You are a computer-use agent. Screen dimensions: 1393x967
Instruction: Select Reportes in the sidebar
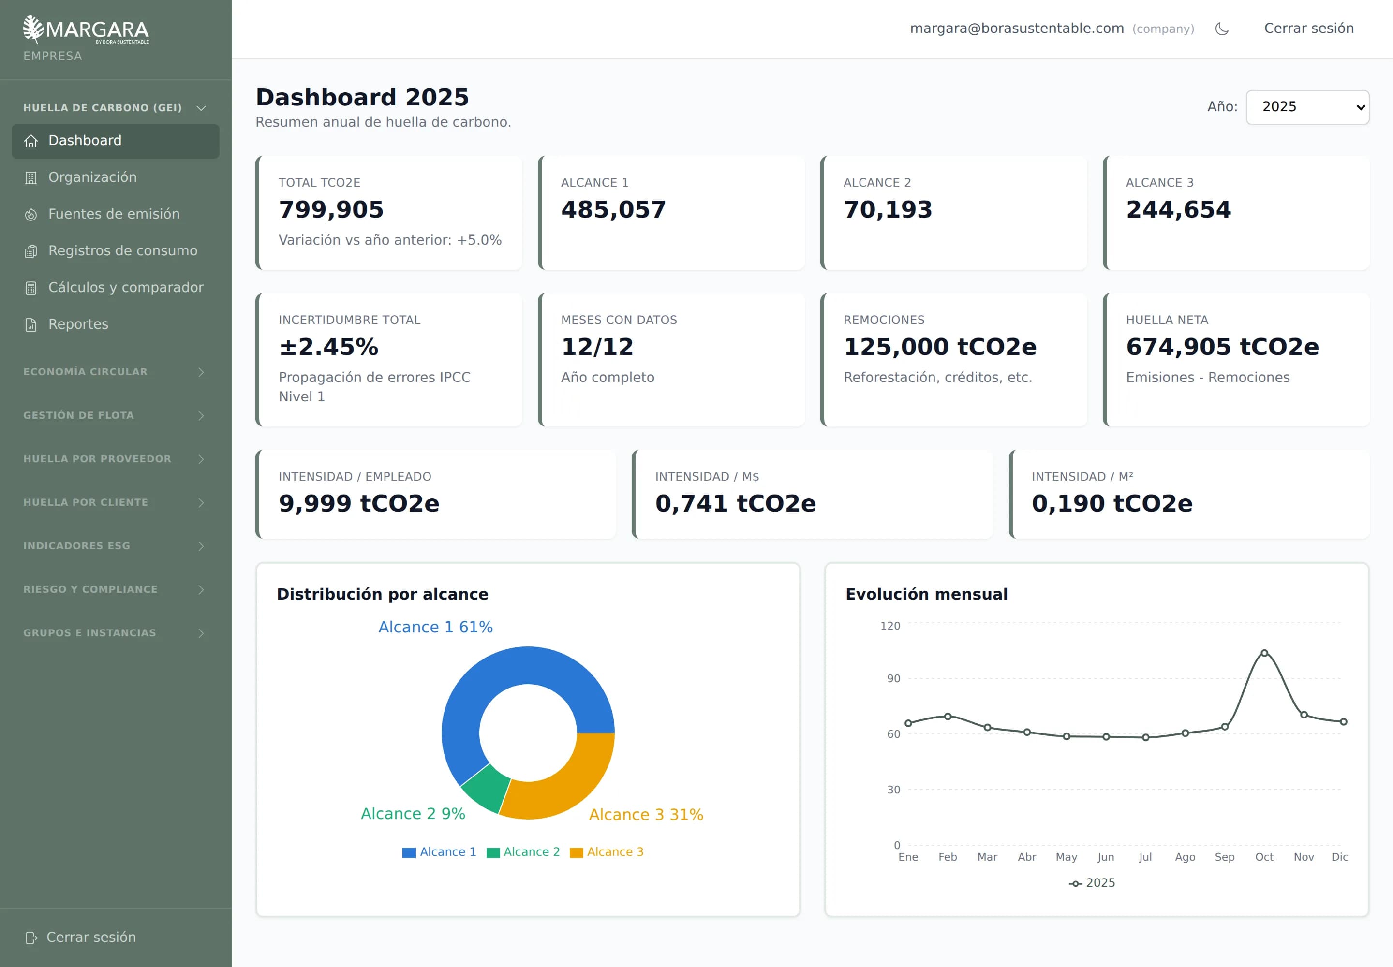pos(115,325)
